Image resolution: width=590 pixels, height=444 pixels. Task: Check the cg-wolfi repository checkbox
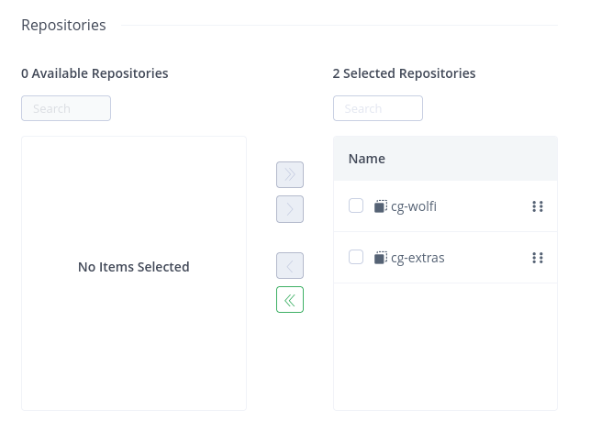356,206
